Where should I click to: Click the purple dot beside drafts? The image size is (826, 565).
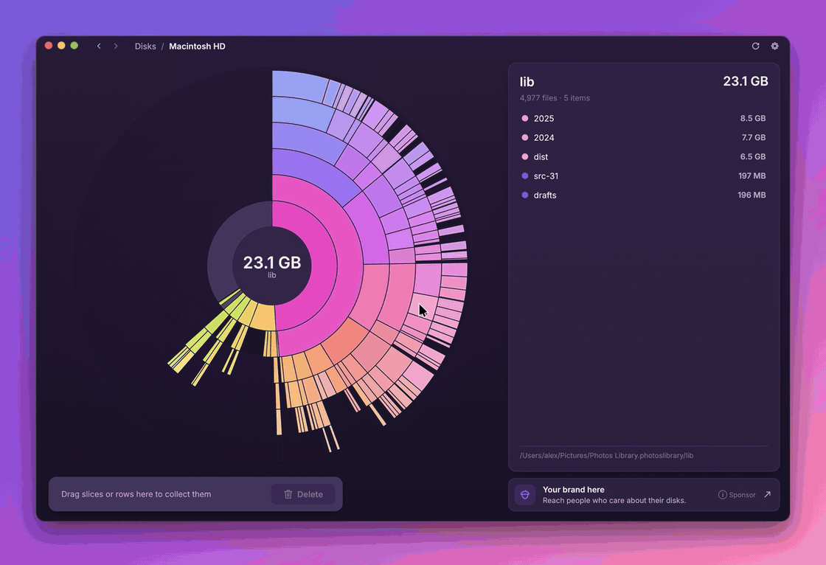pos(524,195)
